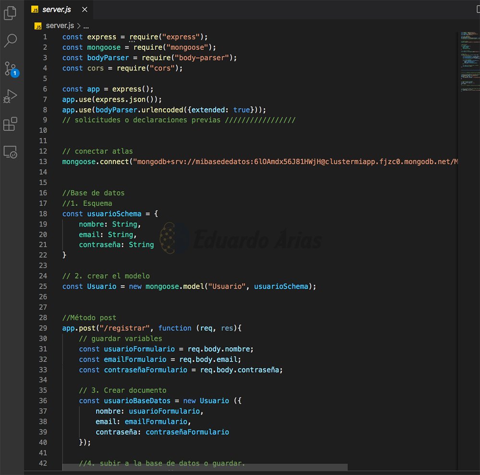Click the horizontal scrollbar at the bottom

point(204,467)
